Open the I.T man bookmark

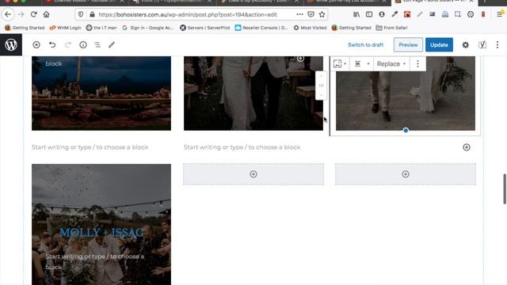(x=101, y=28)
